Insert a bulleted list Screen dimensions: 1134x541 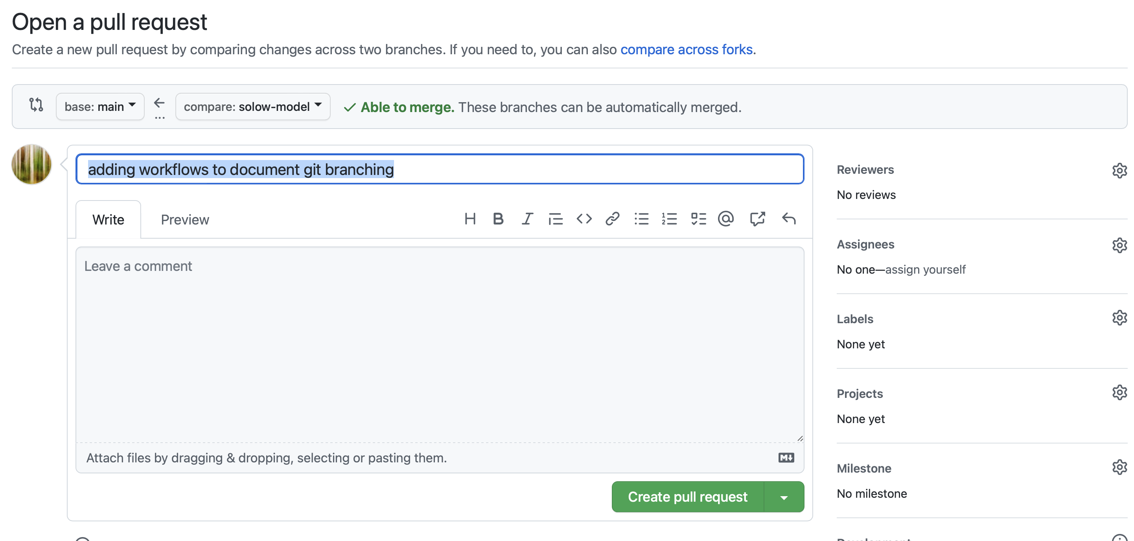pos(641,219)
